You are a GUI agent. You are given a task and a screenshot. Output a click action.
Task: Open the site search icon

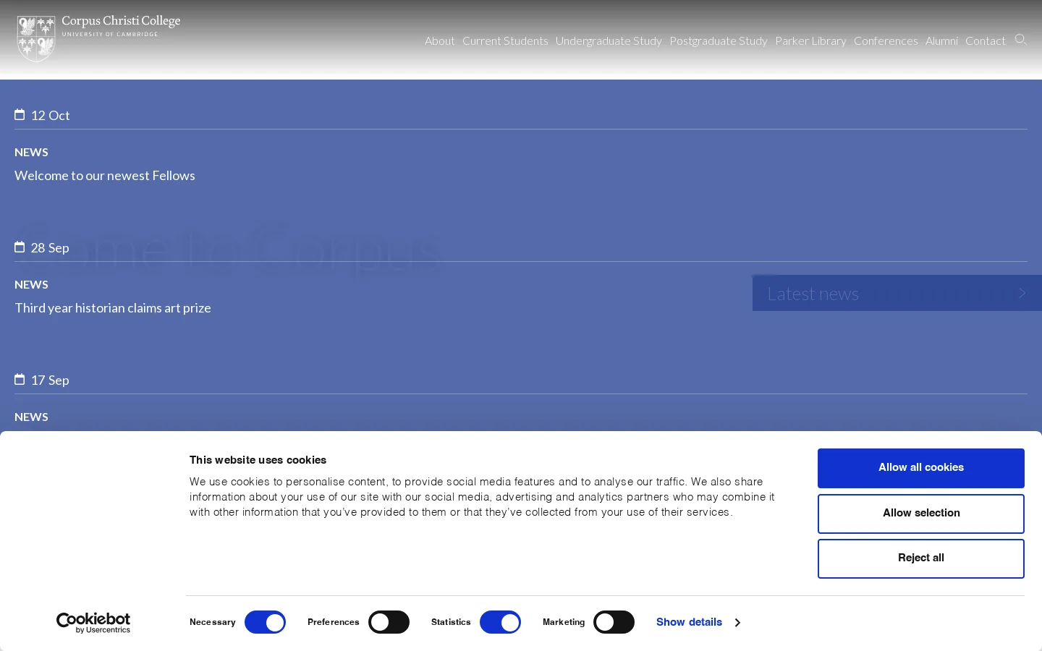click(x=1021, y=40)
